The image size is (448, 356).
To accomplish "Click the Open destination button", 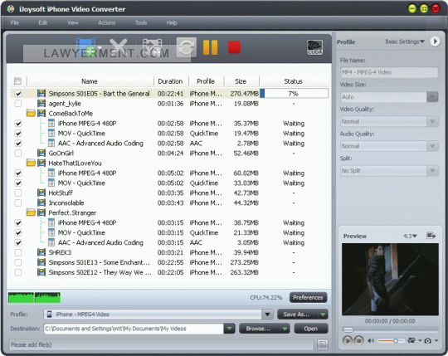I will [311, 329].
